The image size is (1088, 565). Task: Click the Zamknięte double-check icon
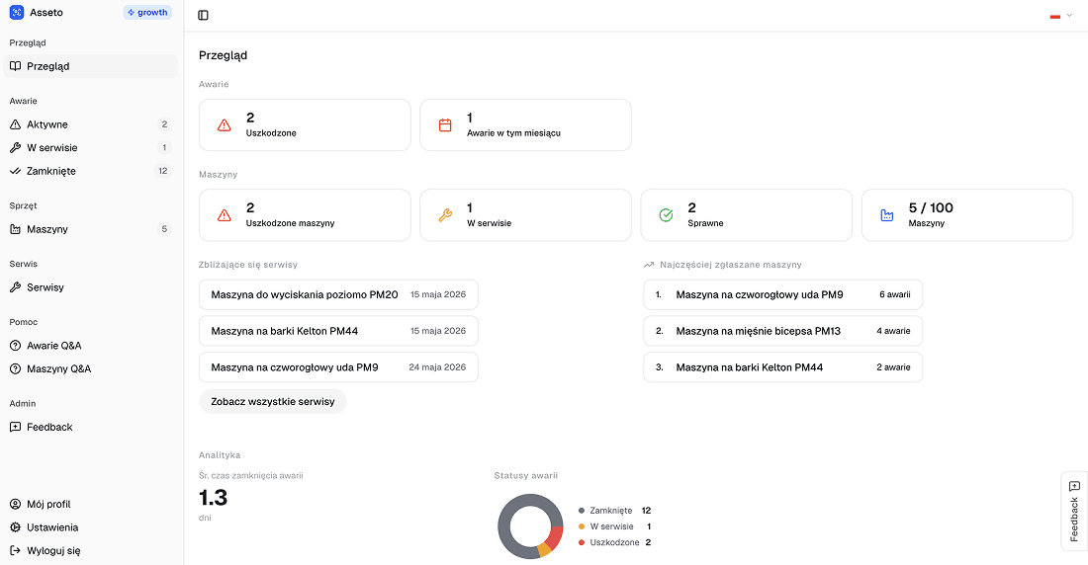16,171
